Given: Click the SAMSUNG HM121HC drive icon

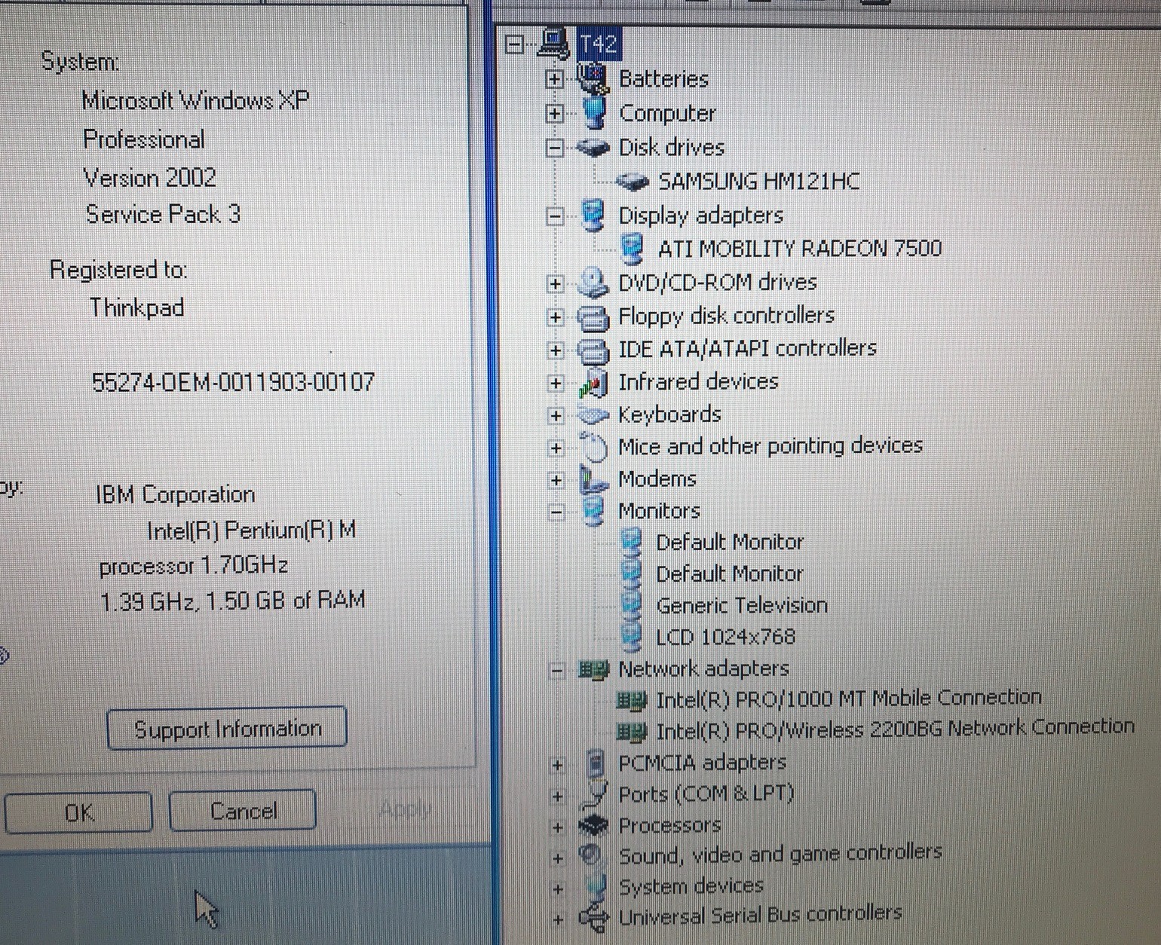Looking at the screenshot, I should pyautogui.click(x=632, y=182).
